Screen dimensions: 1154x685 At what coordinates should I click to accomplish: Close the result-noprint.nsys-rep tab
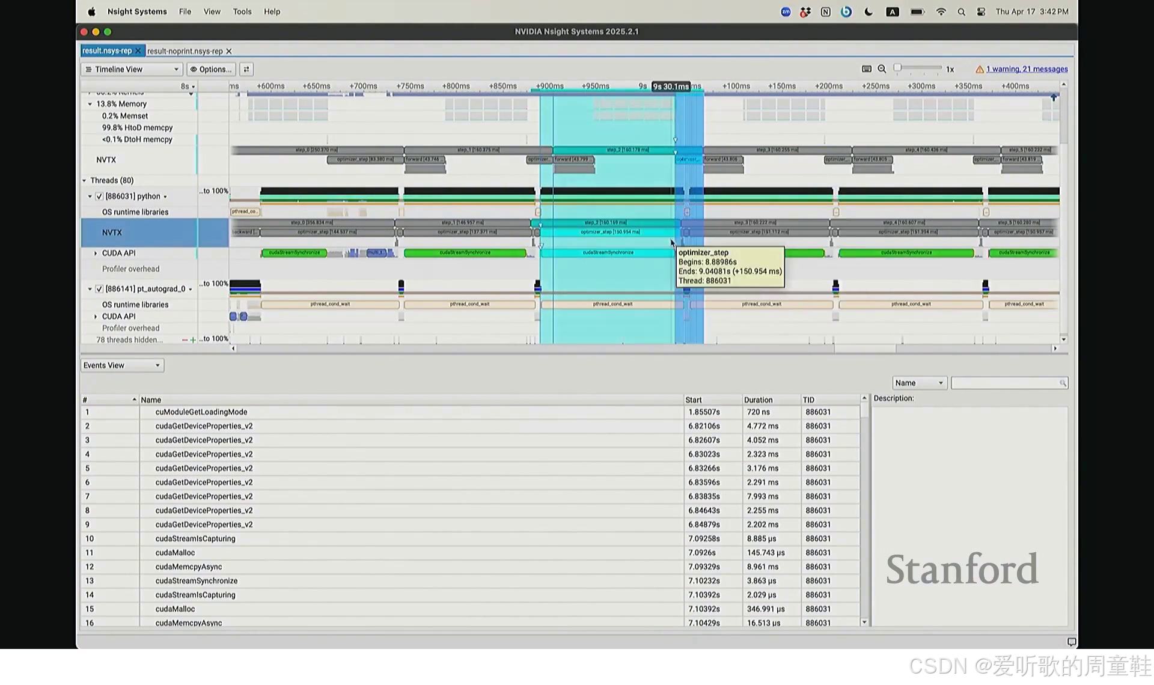point(229,52)
